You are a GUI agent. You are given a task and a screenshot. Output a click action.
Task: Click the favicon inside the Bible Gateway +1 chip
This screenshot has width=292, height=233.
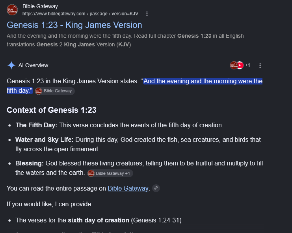point(91,173)
